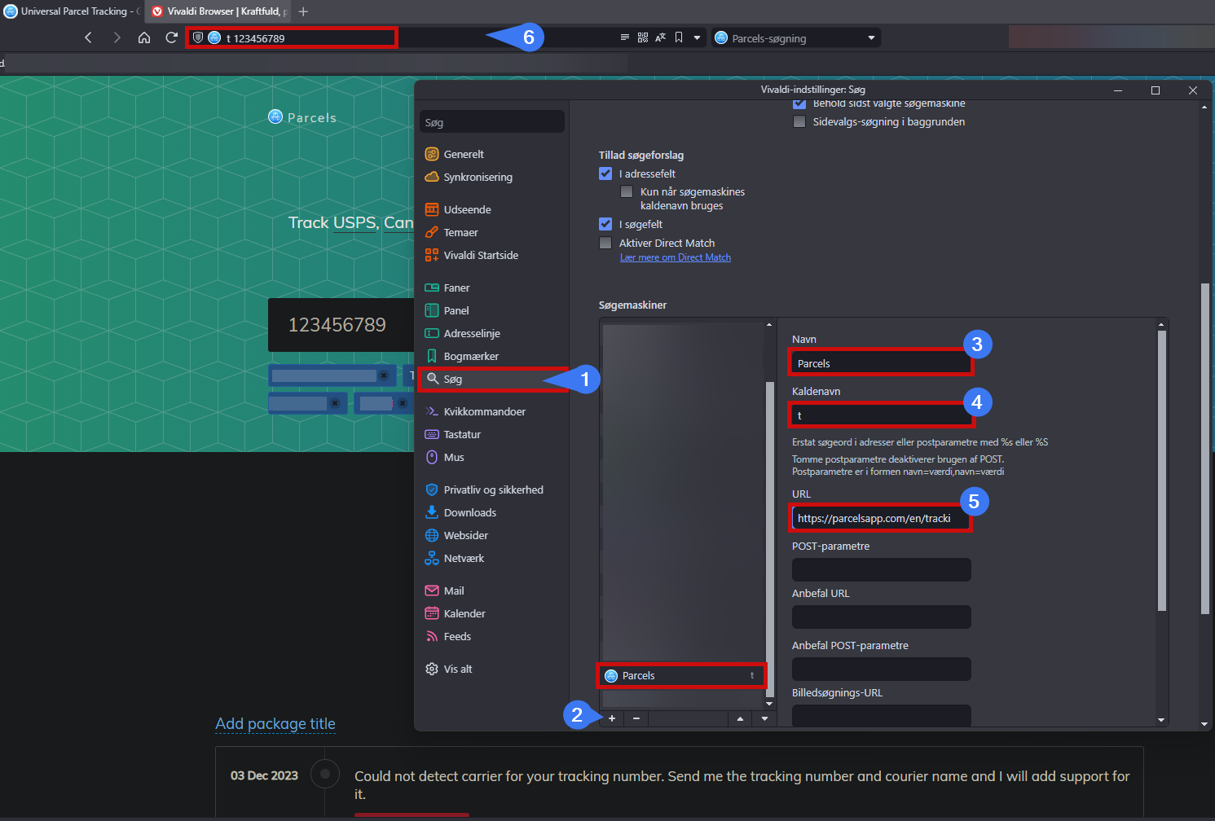Expand the Parcels-søgning search engine dropdown
Screen dimensions: 1215x821
click(871, 37)
